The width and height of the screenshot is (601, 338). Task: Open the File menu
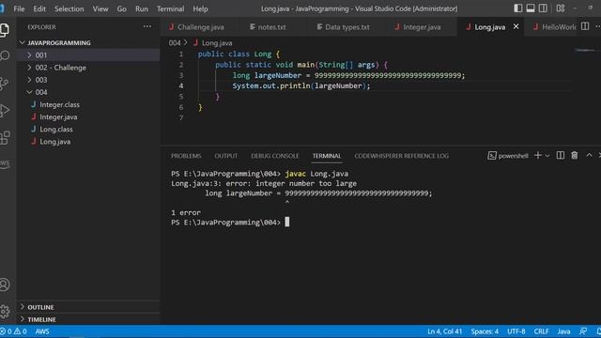click(19, 8)
